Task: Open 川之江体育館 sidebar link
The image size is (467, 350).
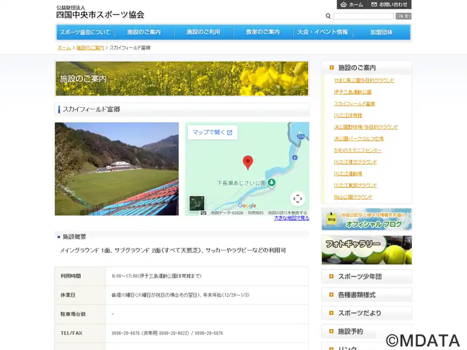Action: tap(348, 116)
